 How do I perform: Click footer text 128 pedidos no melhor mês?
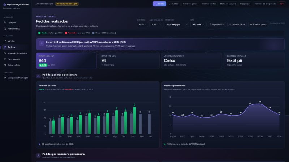pyautogui.click(x=57, y=144)
